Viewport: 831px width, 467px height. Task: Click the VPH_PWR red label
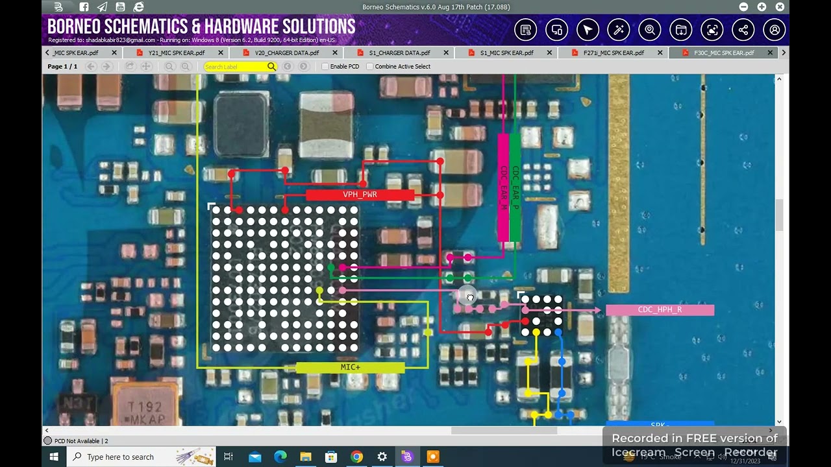click(360, 195)
